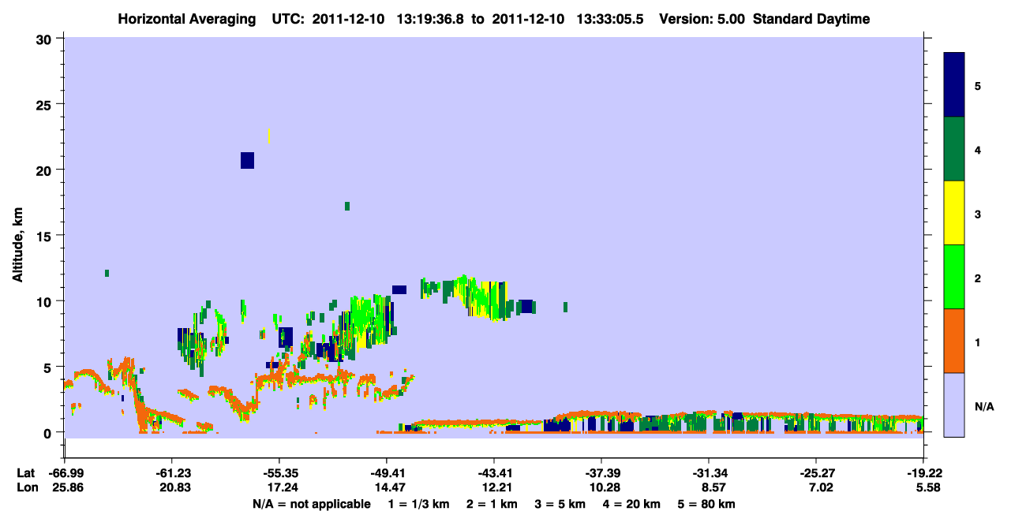Click the latitude value -31.34
This screenshot has height=526, width=1026.
(x=709, y=473)
